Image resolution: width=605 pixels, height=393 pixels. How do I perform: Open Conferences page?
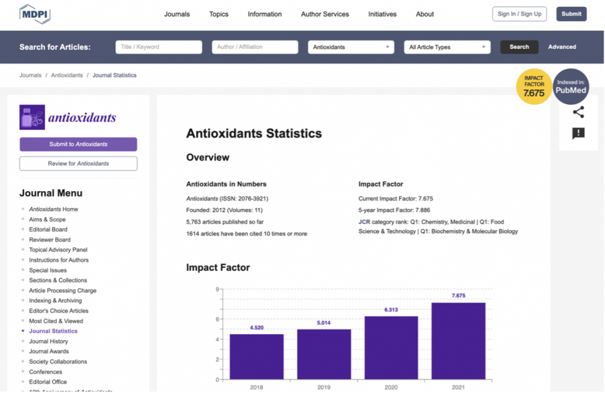(x=45, y=372)
